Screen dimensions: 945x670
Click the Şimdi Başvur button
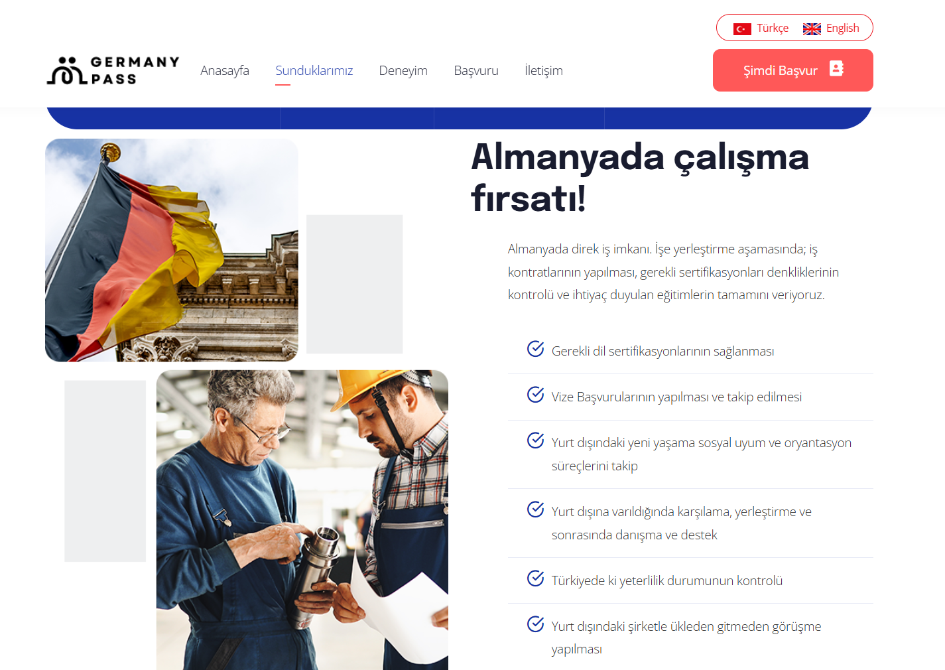793,70
